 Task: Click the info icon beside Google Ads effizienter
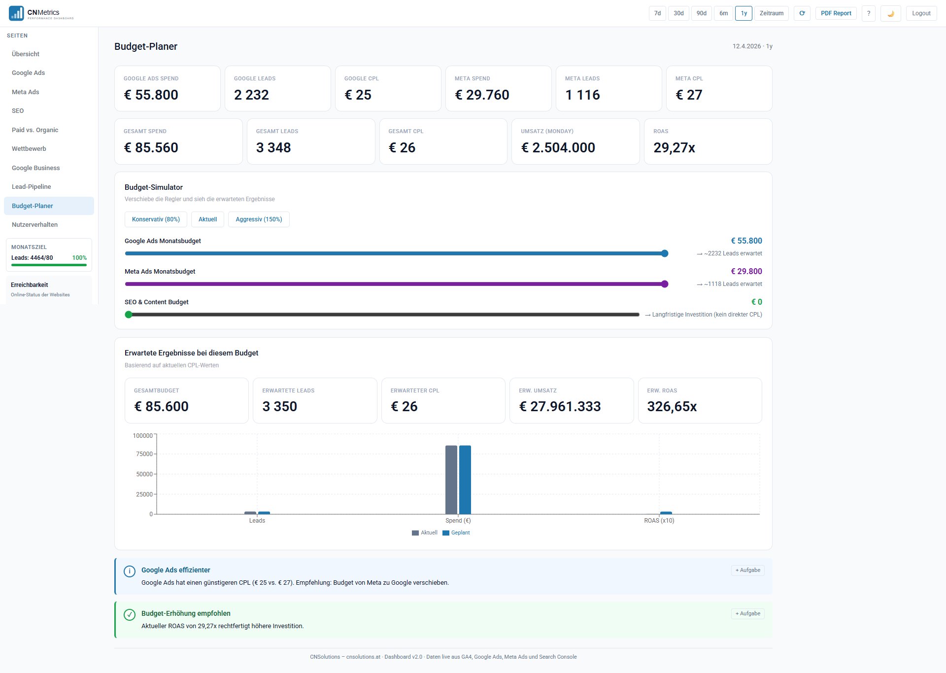129,571
